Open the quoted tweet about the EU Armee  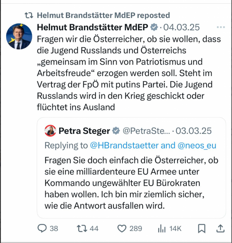(131, 183)
